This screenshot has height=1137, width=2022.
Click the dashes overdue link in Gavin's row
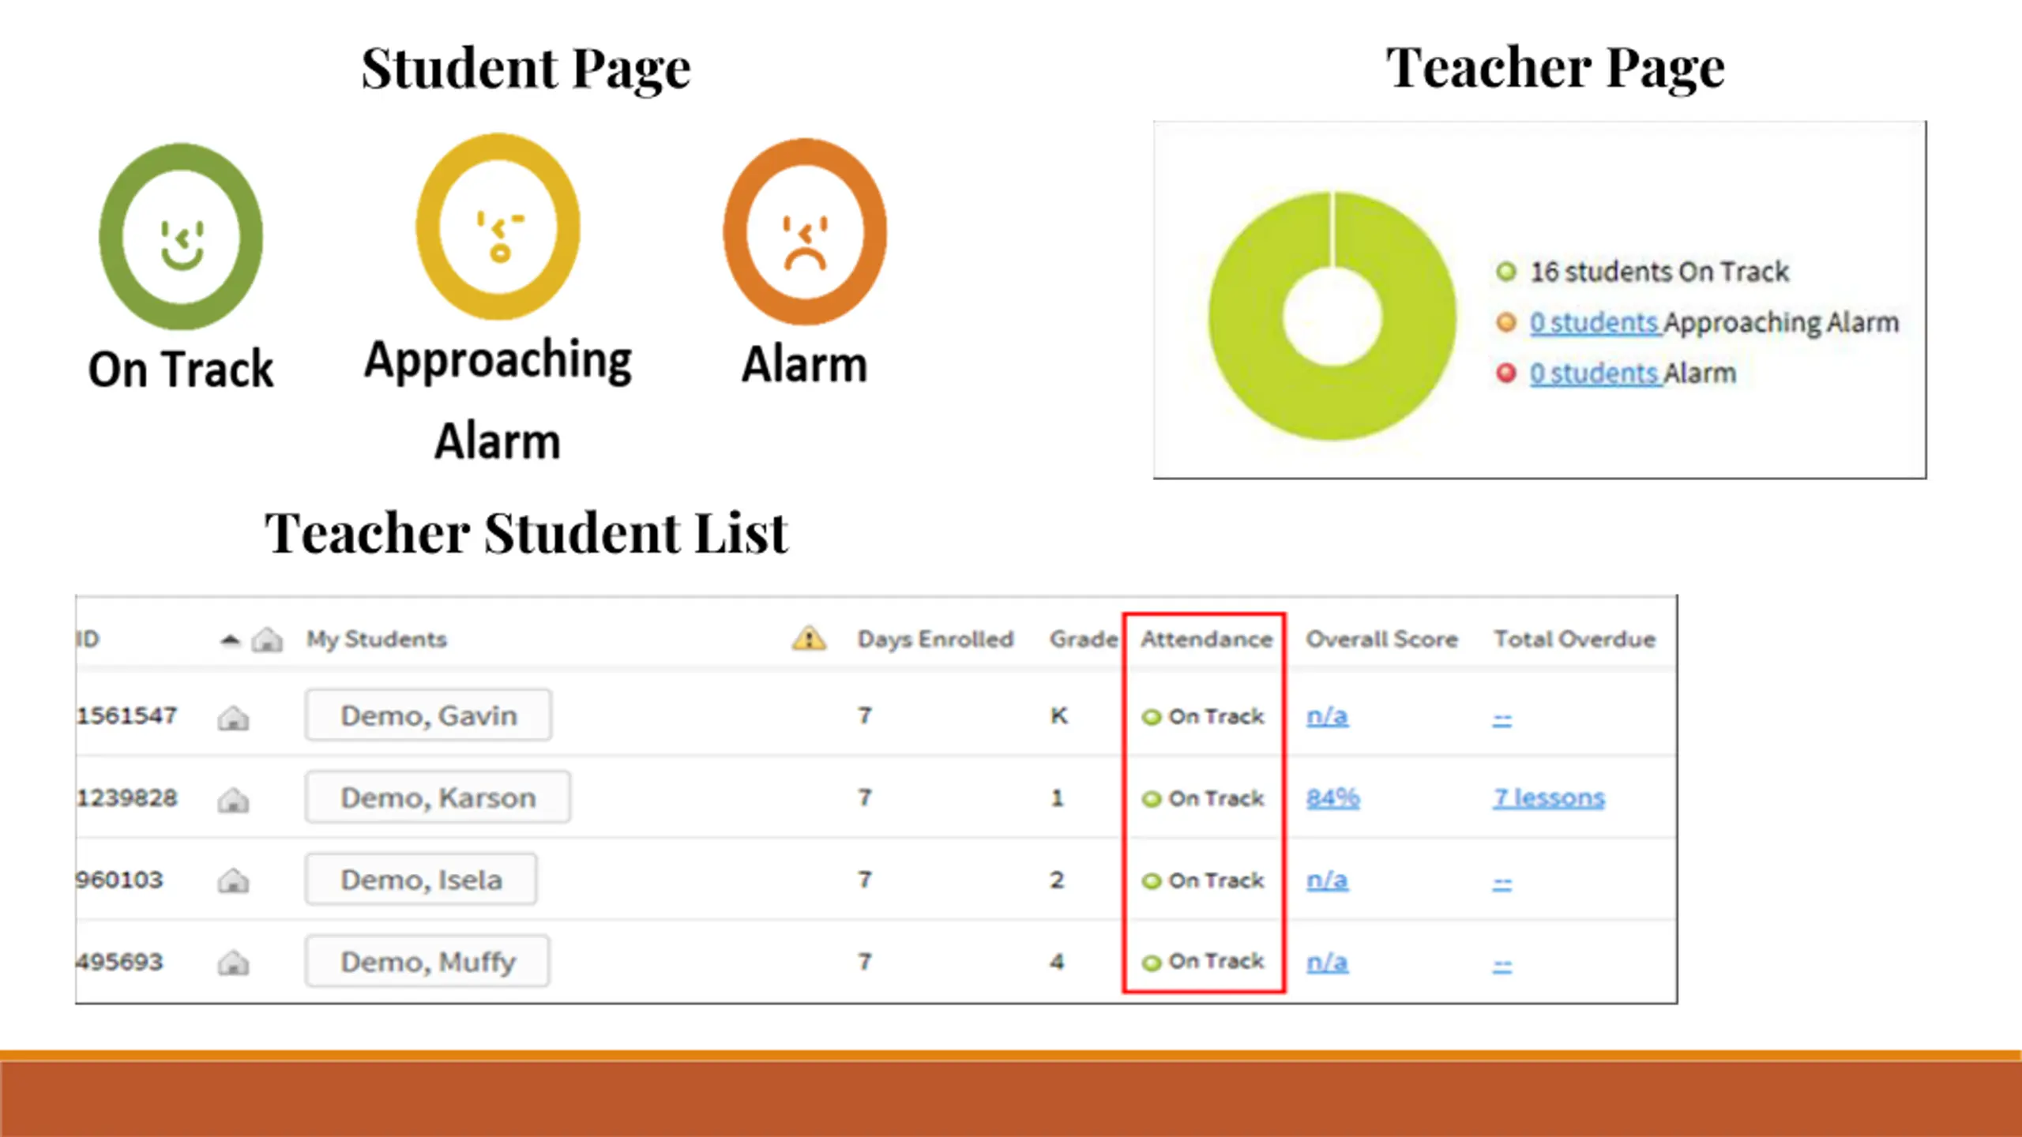(x=1501, y=720)
